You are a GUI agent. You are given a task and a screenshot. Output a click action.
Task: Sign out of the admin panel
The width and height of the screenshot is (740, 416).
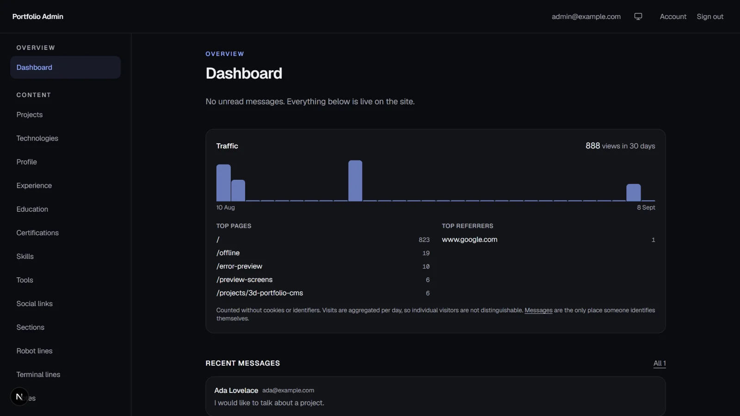coord(710,17)
